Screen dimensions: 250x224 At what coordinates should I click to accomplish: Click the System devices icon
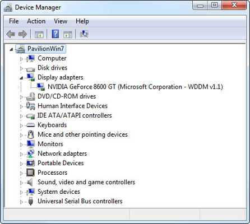point(30,192)
